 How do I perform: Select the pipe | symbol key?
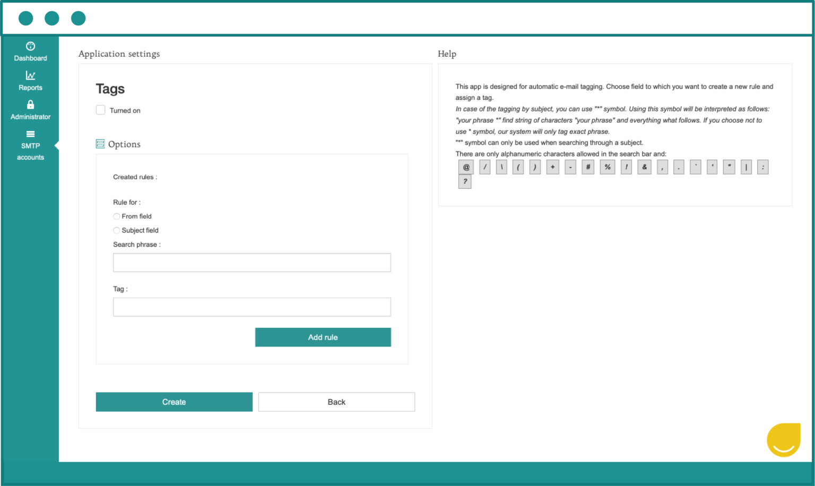coord(745,167)
